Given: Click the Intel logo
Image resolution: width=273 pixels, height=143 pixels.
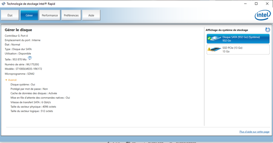Looking at the screenshot, I should click(x=263, y=15).
